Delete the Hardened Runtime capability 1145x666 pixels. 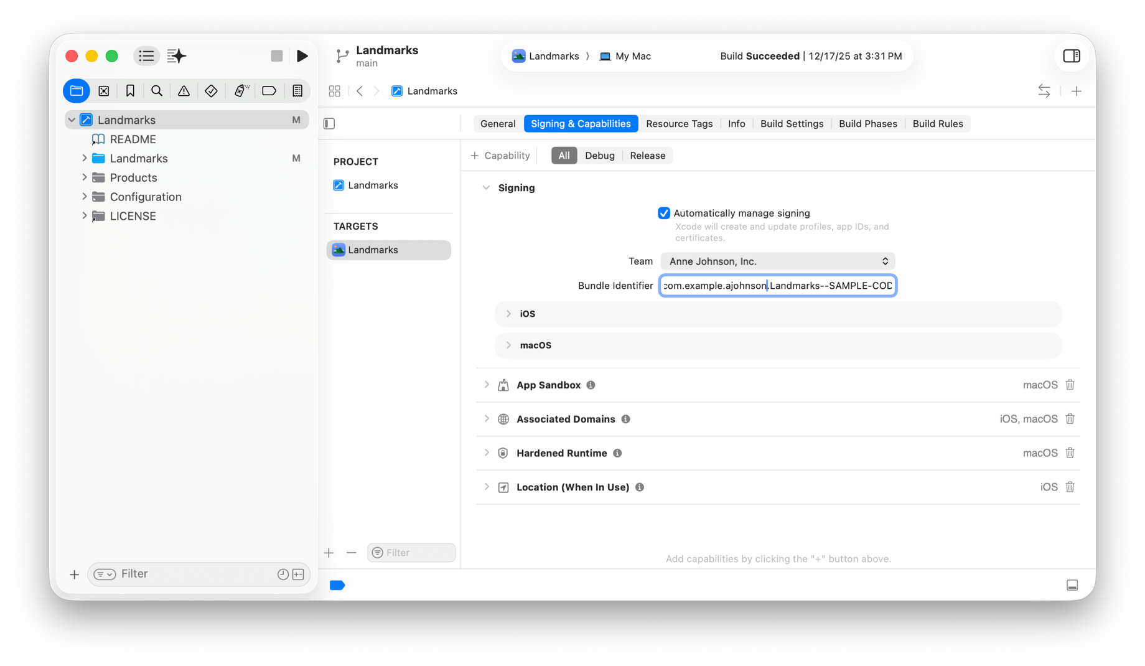(x=1070, y=453)
